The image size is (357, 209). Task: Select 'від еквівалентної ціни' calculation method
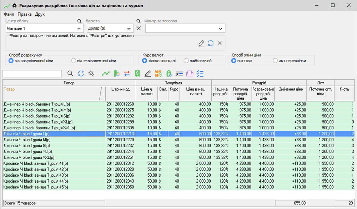point(74,61)
